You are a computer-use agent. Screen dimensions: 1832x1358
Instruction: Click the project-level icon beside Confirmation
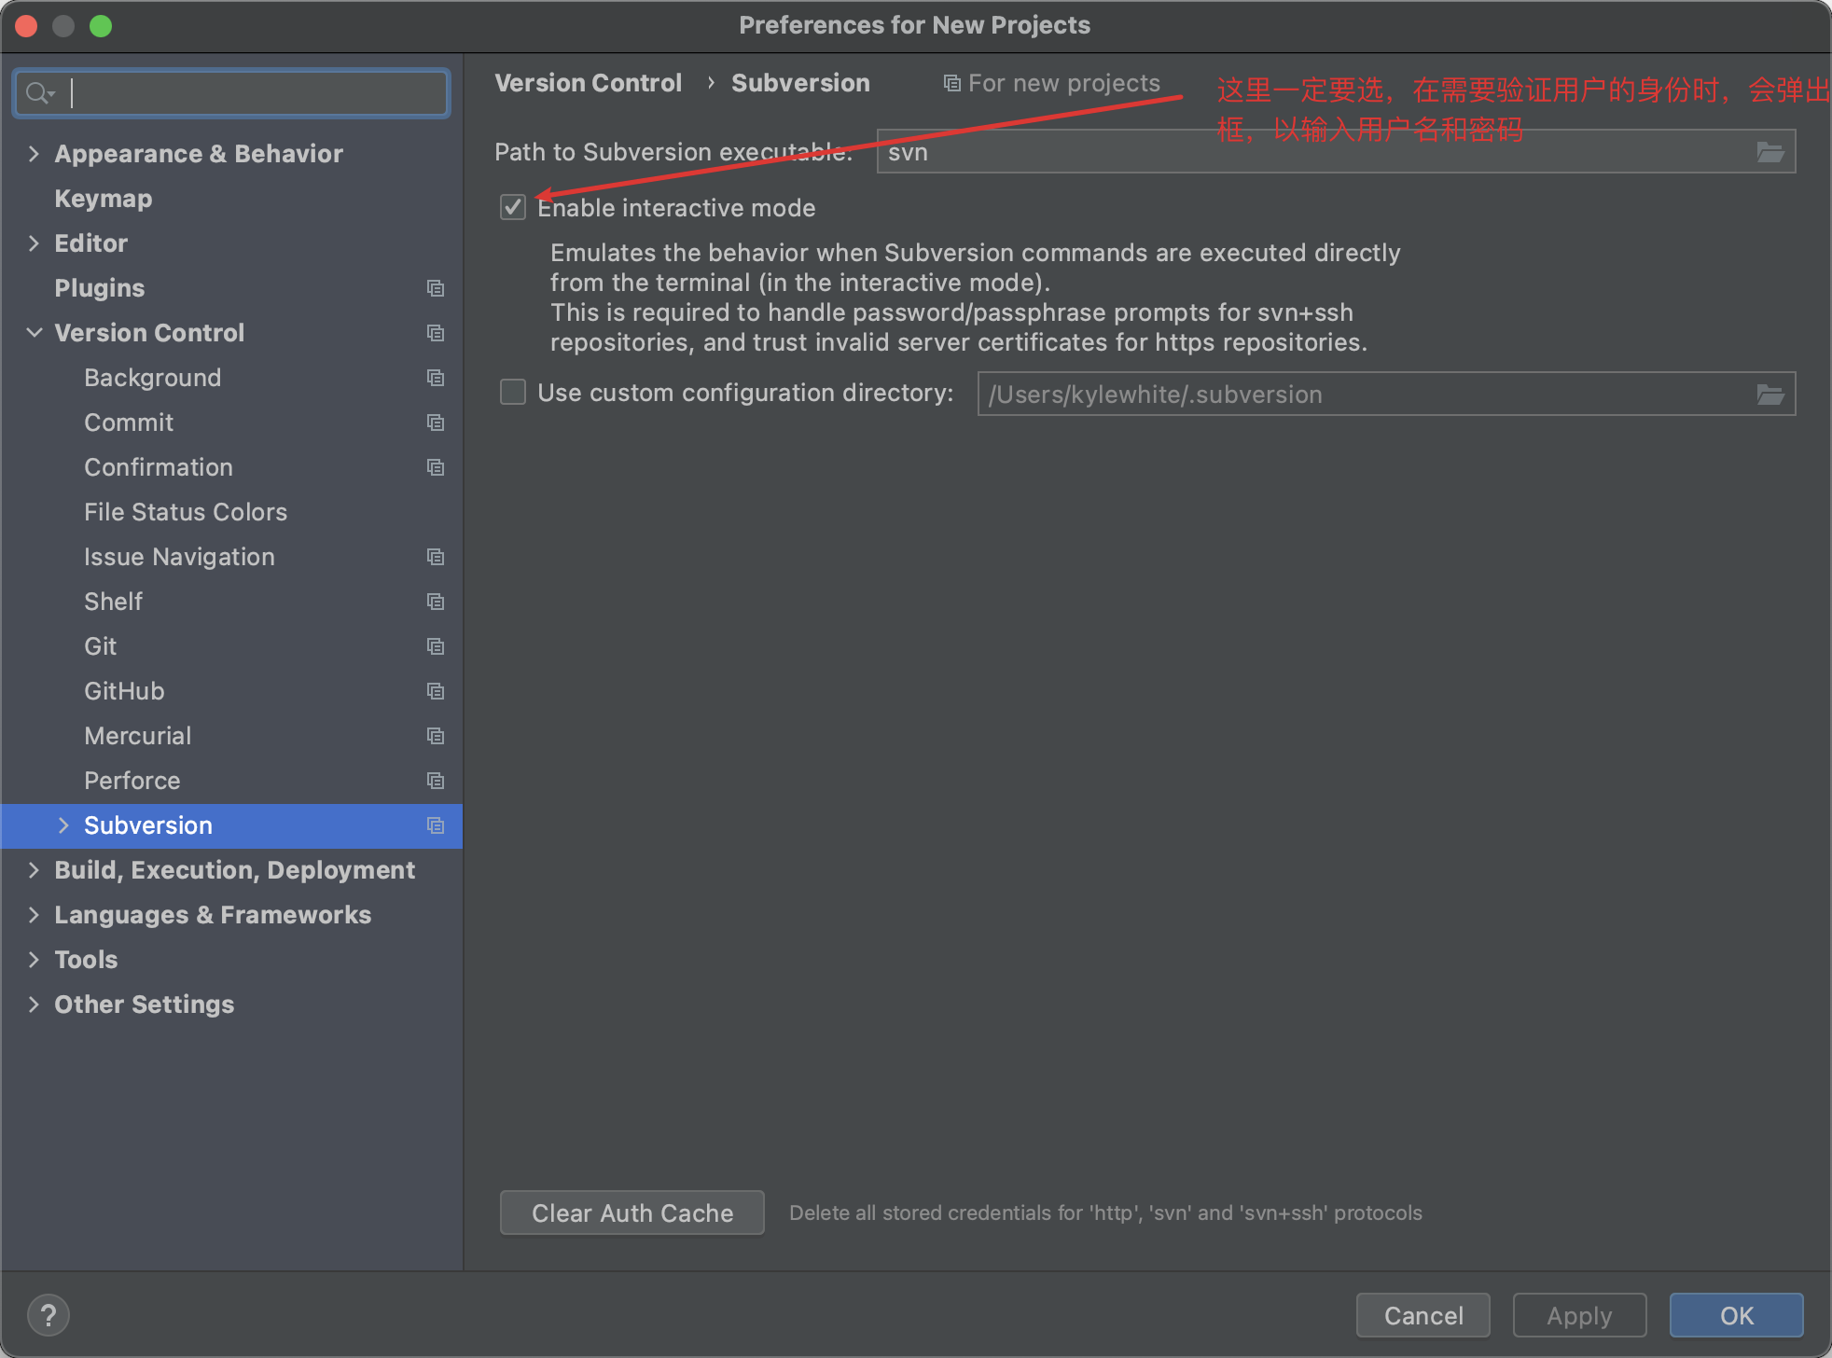[436, 467]
